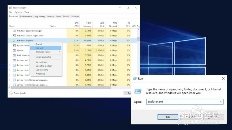Click the partially hidden Restart button
Viewport: 232px width, 130px height.
pyautogui.click(x=128, y=93)
